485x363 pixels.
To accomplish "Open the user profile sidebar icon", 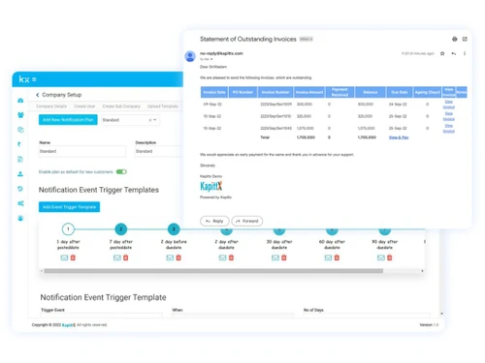I will pos(20,218).
